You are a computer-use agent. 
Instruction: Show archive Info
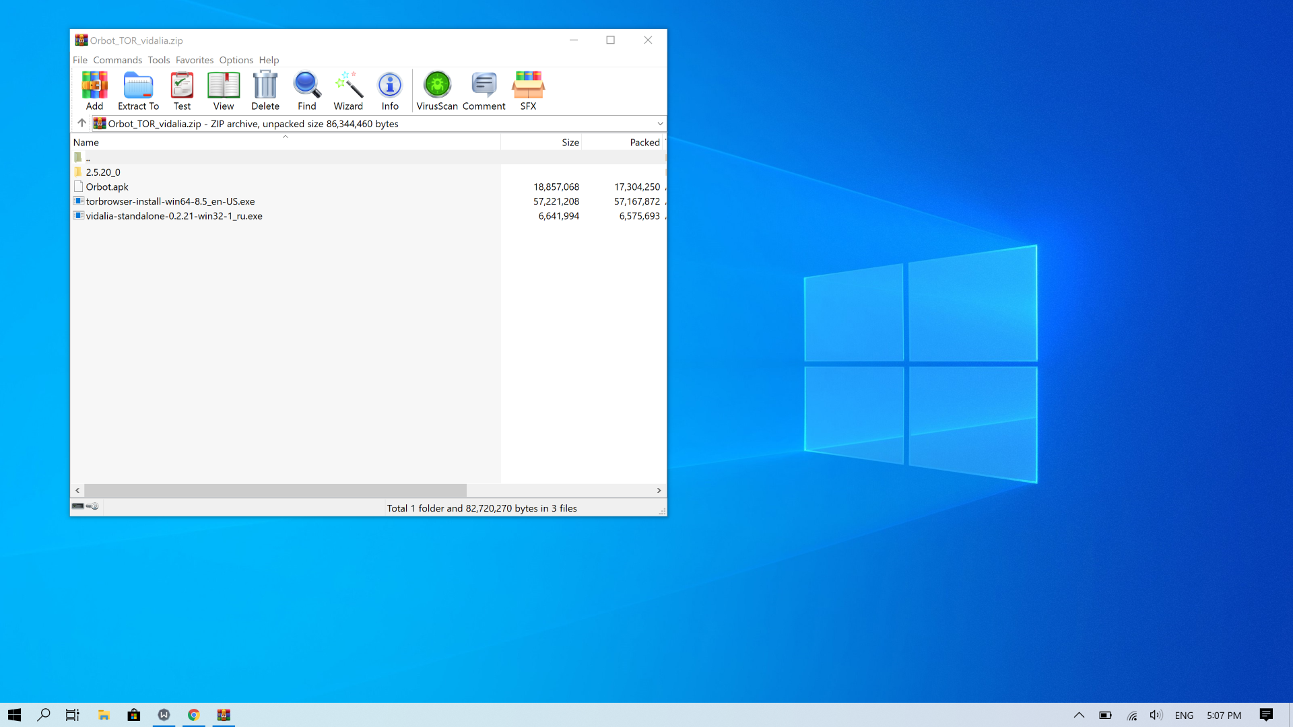tap(390, 90)
